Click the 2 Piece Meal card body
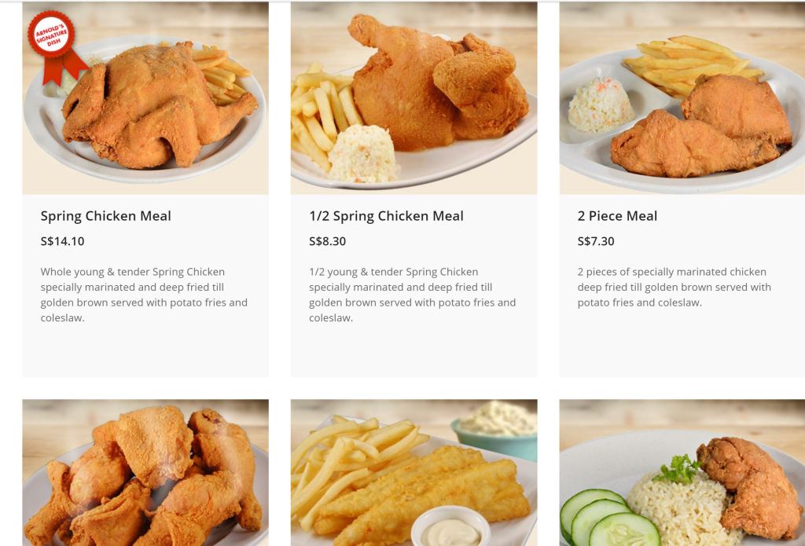805x546 pixels. (x=682, y=285)
